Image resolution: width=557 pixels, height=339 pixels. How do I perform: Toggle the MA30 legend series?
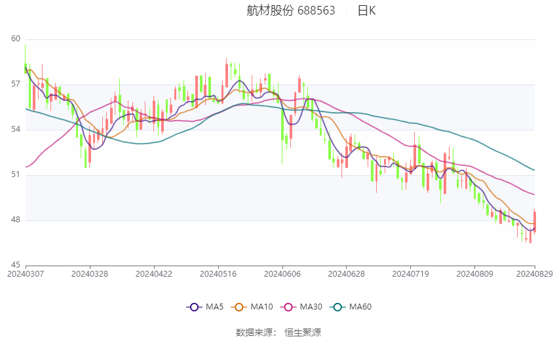pos(301,307)
